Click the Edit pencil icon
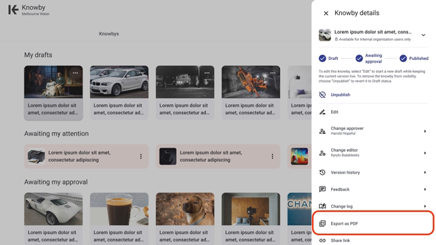The image size is (436, 245). coord(322,112)
